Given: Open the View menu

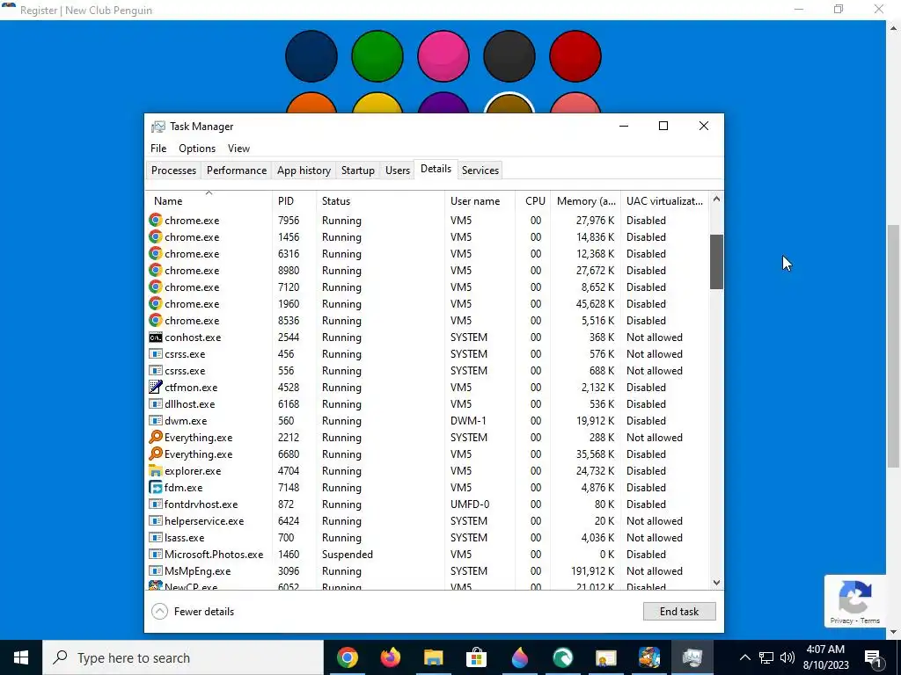Looking at the screenshot, I should coord(238,148).
